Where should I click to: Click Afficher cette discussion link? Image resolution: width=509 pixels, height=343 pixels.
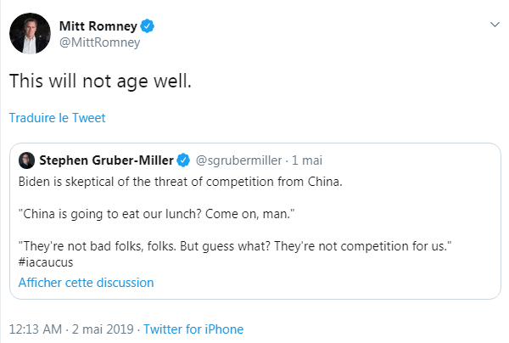click(86, 282)
